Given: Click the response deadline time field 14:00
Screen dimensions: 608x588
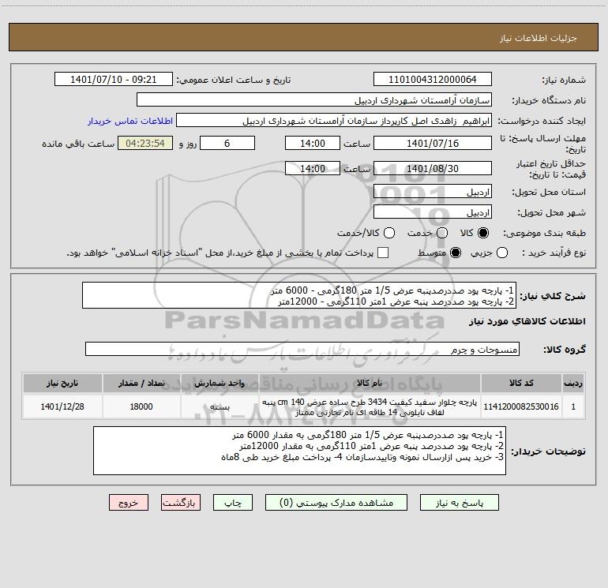Looking at the screenshot, I should pyautogui.click(x=313, y=143).
